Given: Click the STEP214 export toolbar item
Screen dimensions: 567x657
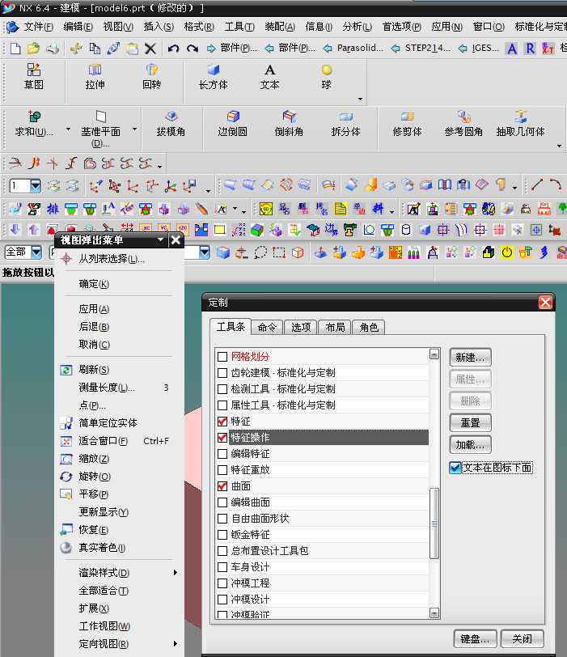Looking at the screenshot, I should (421, 49).
